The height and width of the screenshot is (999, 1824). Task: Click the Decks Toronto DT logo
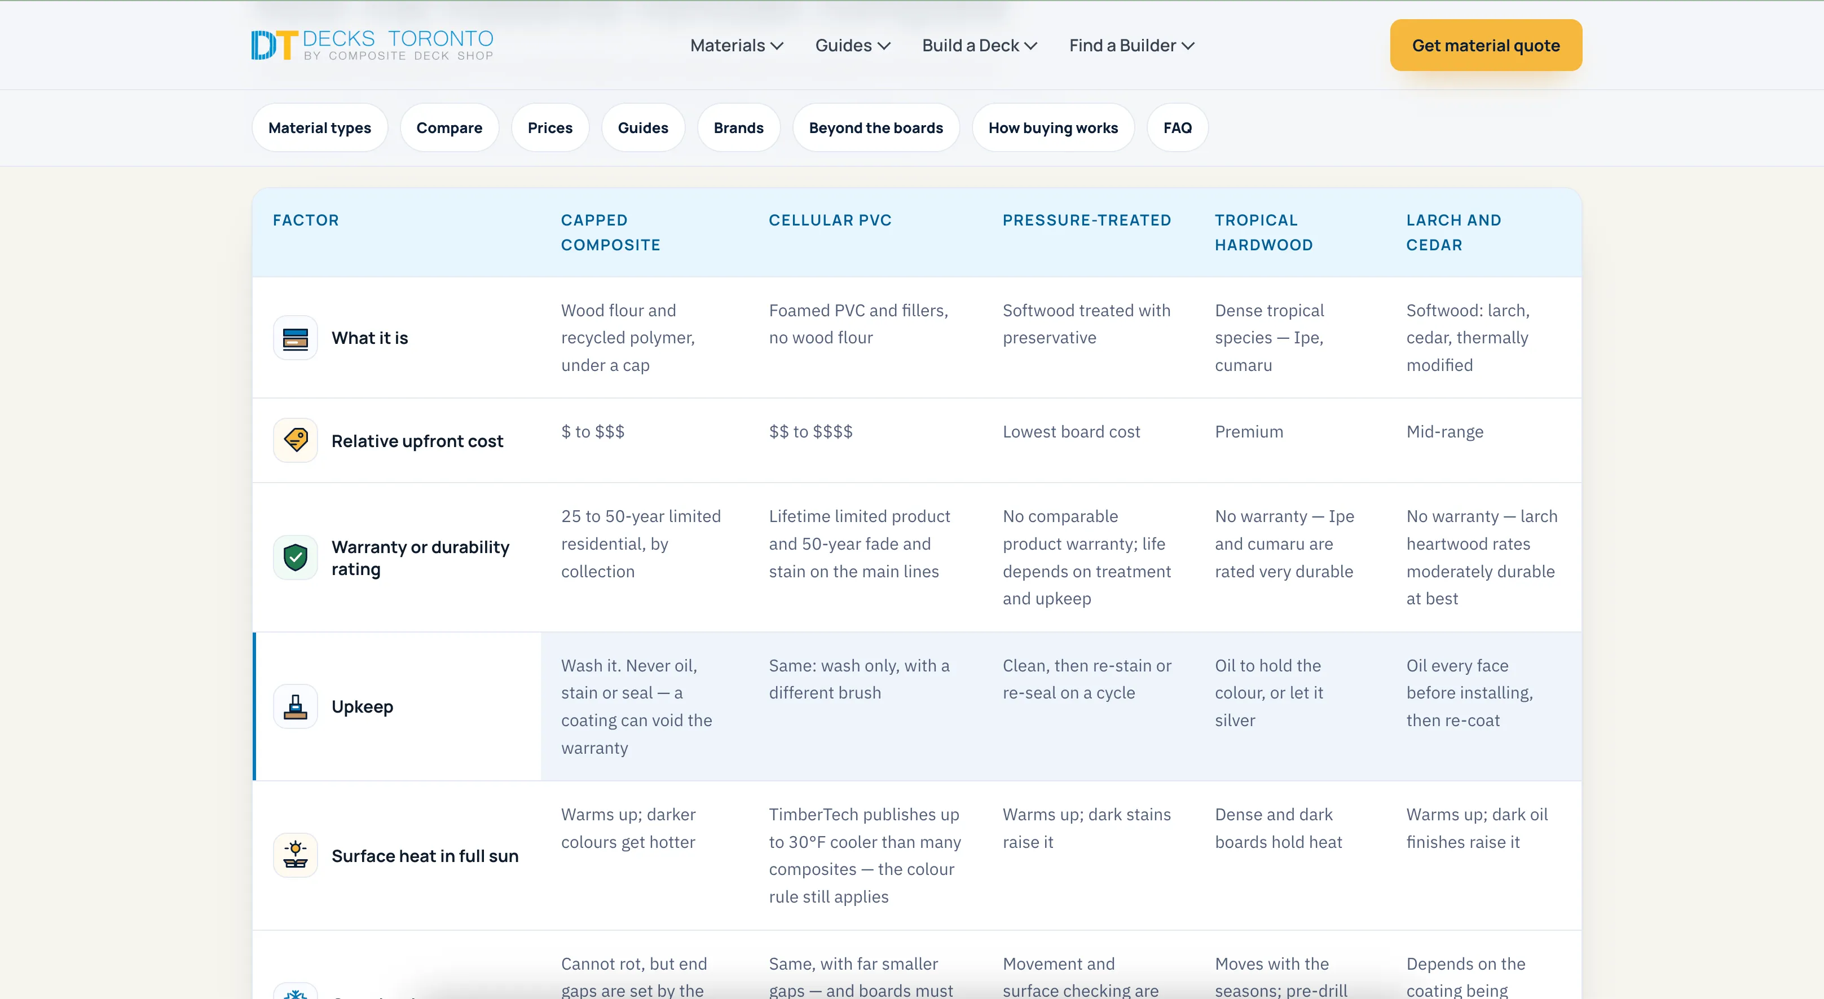click(372, 45)
